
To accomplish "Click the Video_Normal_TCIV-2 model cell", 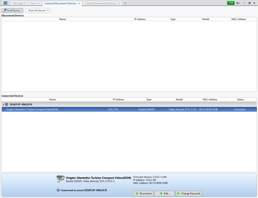I will pyautogui.click(x=183, y=109).
